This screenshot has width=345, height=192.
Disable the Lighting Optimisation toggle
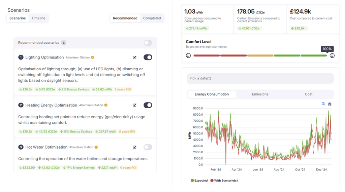[148, 57]
